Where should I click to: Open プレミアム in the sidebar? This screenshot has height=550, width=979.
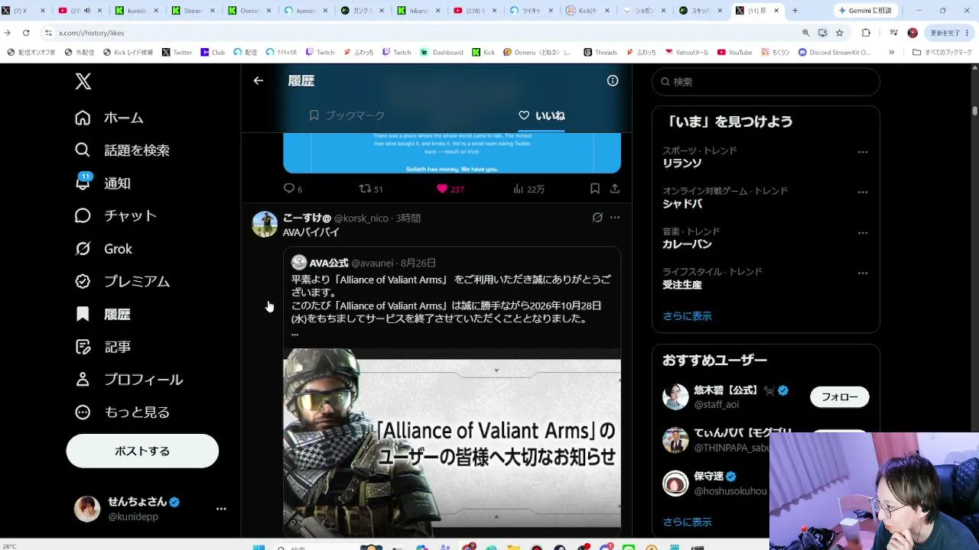122,281
